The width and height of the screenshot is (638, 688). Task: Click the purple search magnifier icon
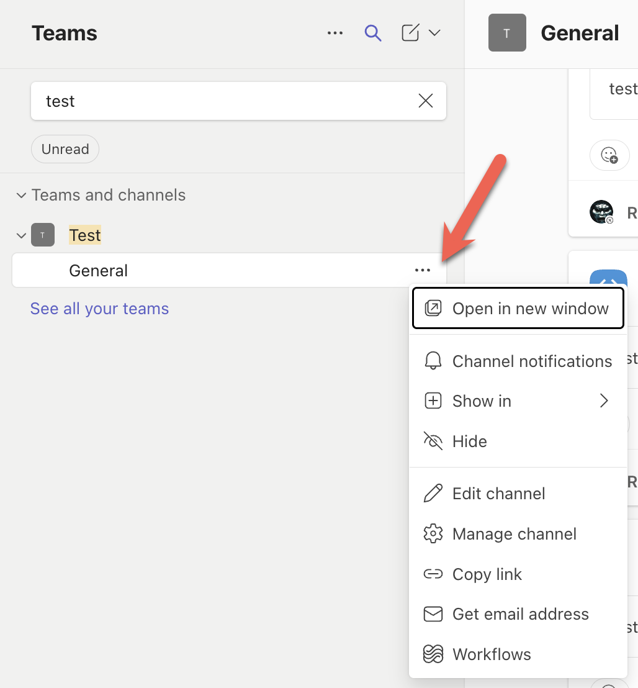[x=373, y=33]
